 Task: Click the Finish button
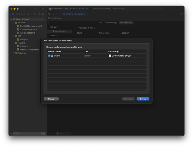coord(143,99)
